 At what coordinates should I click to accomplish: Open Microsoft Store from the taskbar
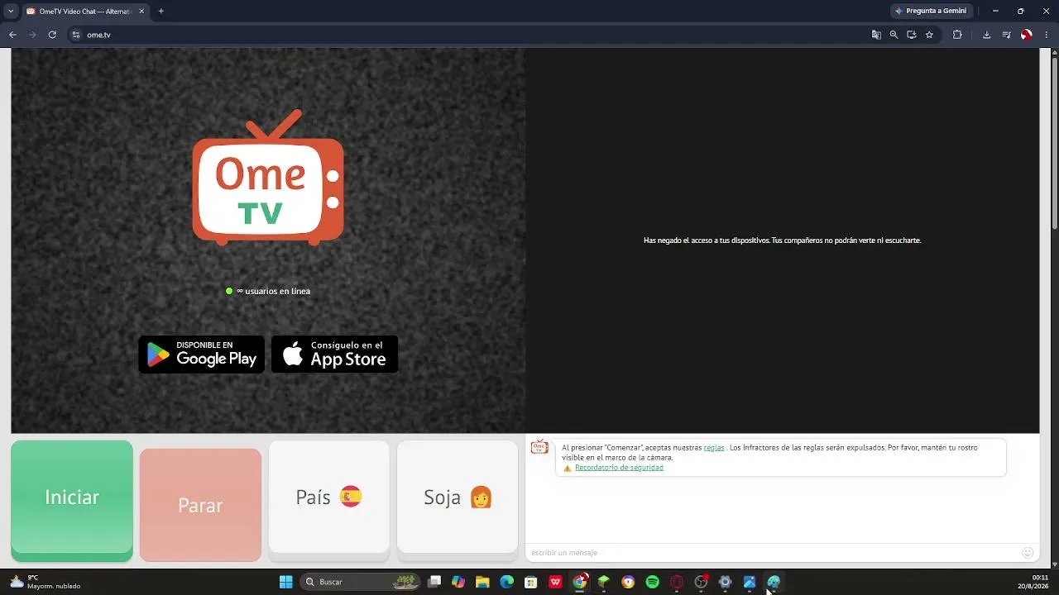pos(531,582)
